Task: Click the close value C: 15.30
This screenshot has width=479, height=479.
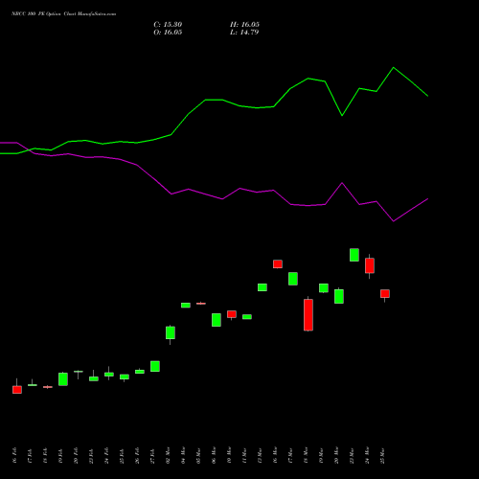Action: click(168, 25)
